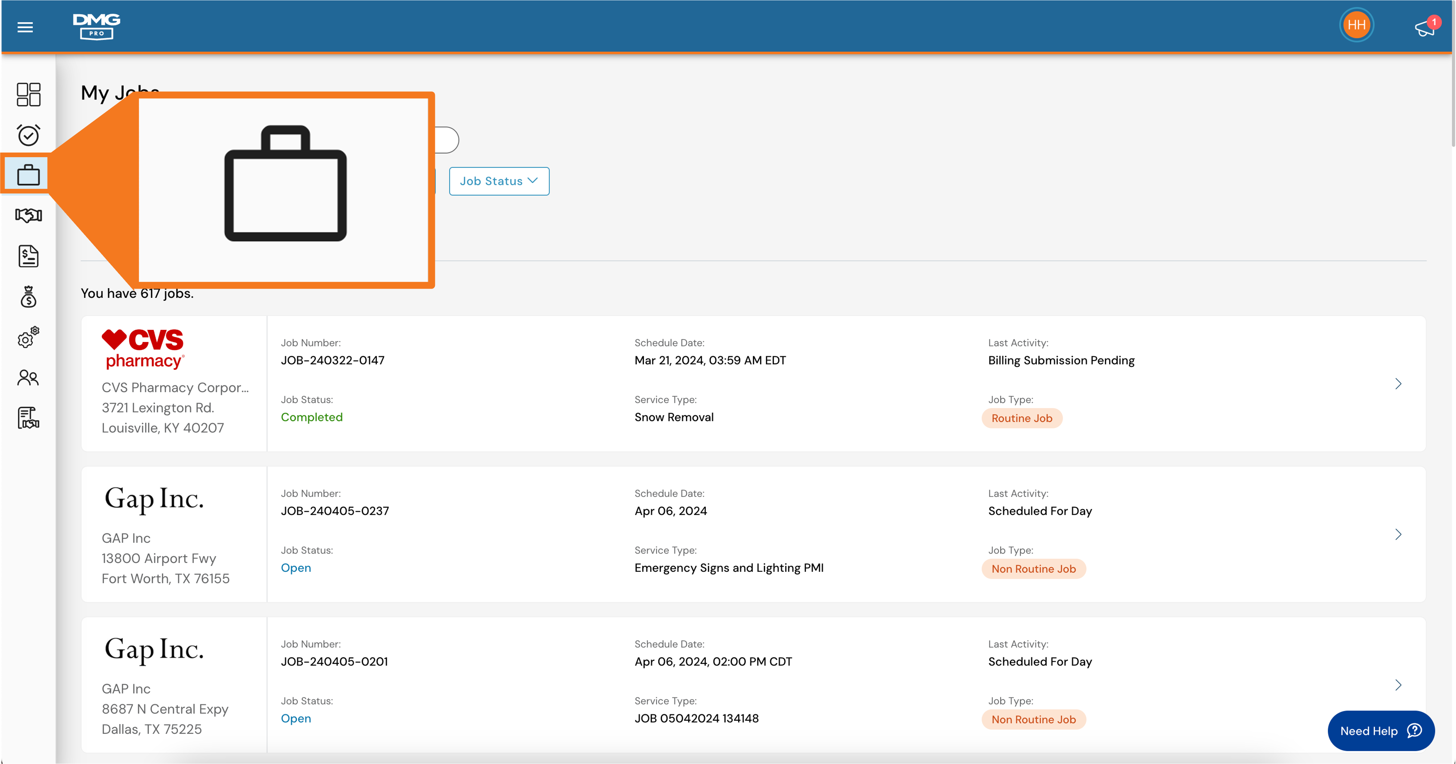This screenshot has height=764, width=1456.
Task: Select the briefcase My Jobs sidebar icon
Action: pyautogui.click(x=28, y=175)
